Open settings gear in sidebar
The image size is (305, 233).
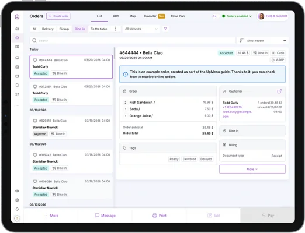[x=17, y=200]
